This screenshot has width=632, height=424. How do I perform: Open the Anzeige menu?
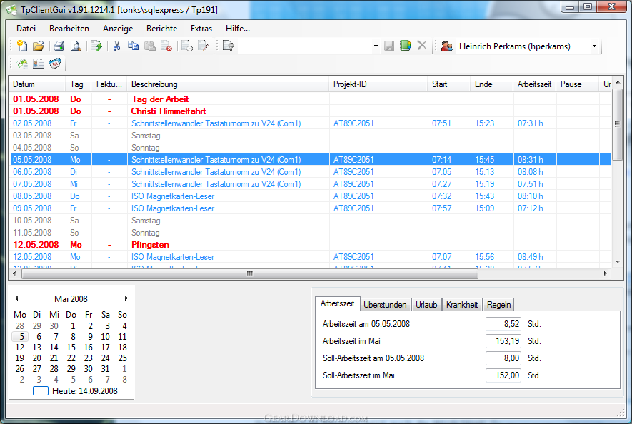click(118, 29)
